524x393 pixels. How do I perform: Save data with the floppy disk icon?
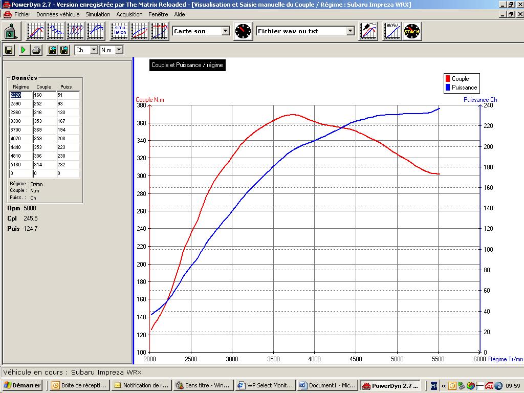pos(9,50)
